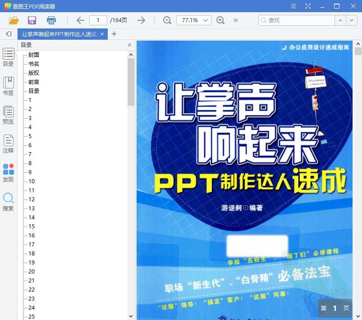Click the document scrollbar thumb
Screen dimensions: 362x320
pyautogui.click(x=358, y=51)
